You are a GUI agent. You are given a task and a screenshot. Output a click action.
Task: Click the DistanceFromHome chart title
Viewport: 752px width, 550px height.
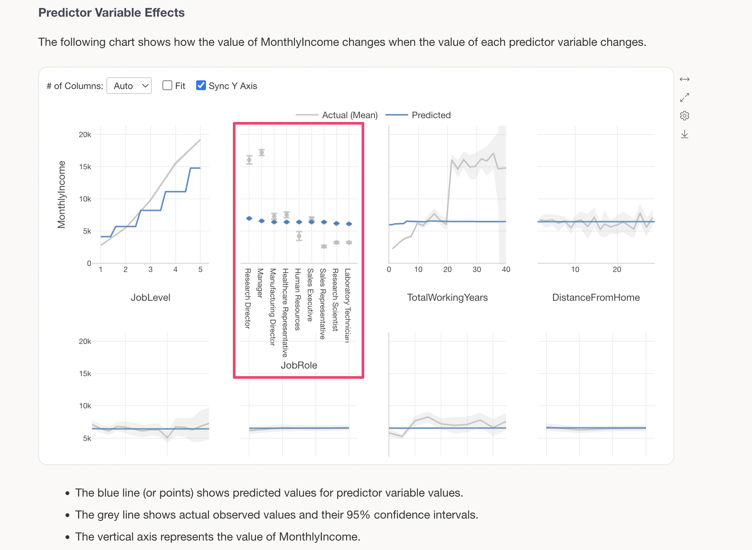[x=596, y=297]
